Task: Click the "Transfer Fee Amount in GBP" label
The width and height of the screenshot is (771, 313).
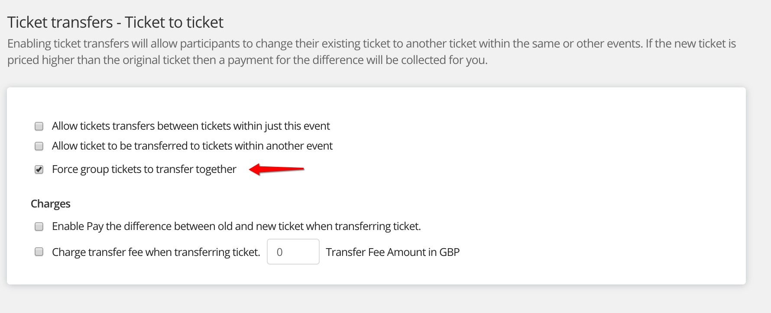Action: [x=392, y=252]
